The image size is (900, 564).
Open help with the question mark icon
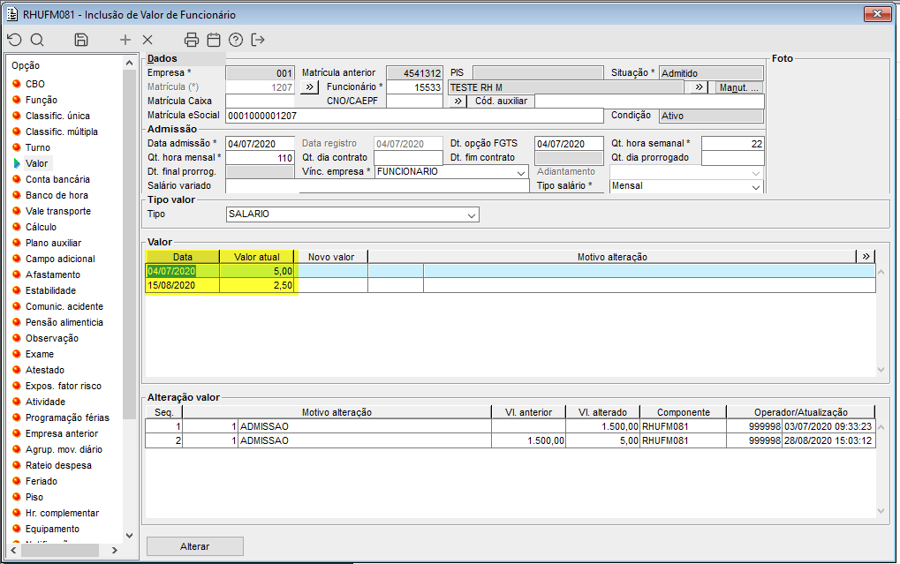click(236, 40)
